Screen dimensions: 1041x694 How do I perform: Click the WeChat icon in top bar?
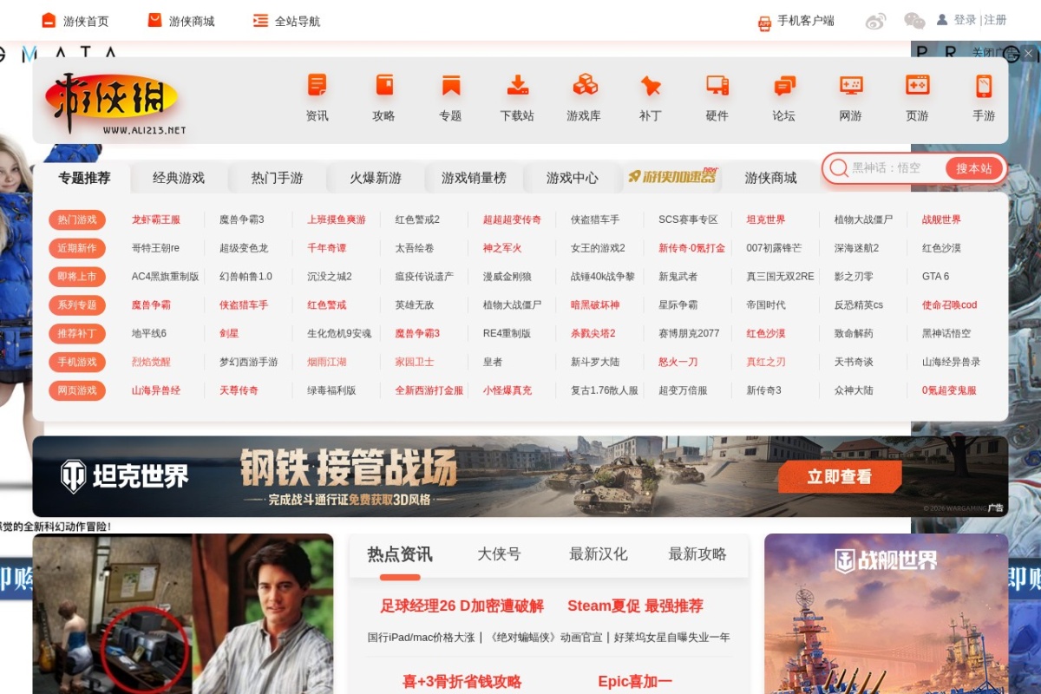pos(914,21)
